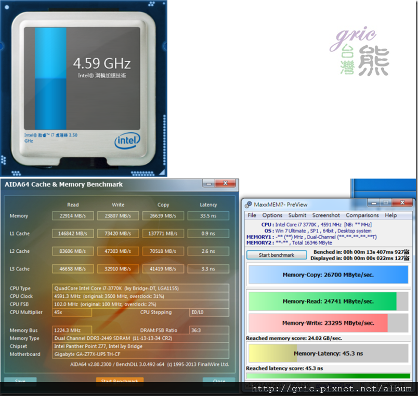Select the L1 Cache Write 73420 MB/s field
418x396 pixels.
point(118,234)
